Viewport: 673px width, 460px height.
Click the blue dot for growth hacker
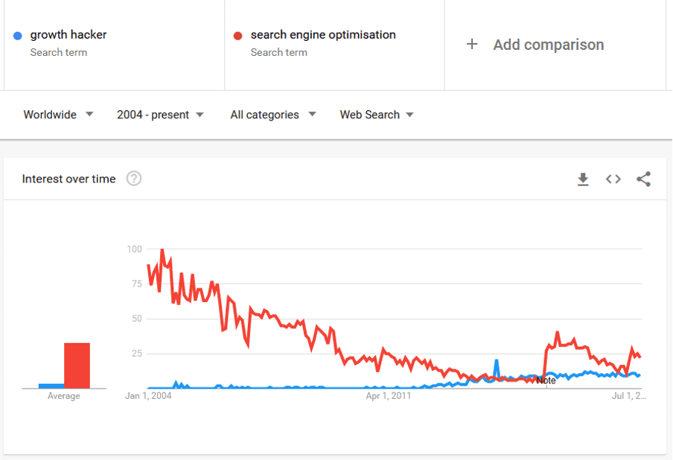point(18,36)
